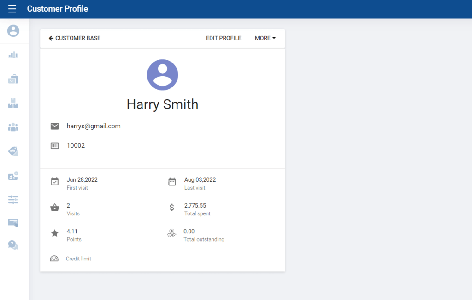Screen dimensions: 472x300
Task: Click the Customer Profile page title
Action: point(58,9)
